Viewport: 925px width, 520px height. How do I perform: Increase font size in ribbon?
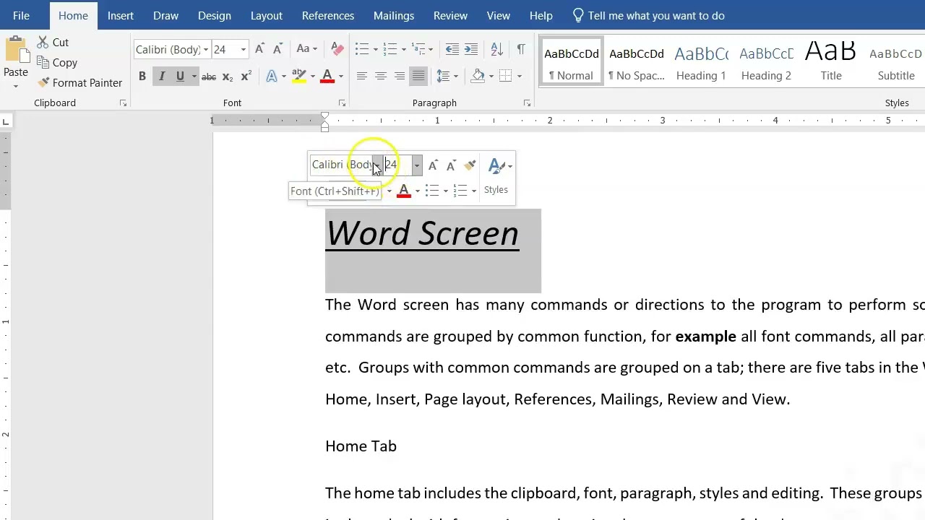point(259,49)
